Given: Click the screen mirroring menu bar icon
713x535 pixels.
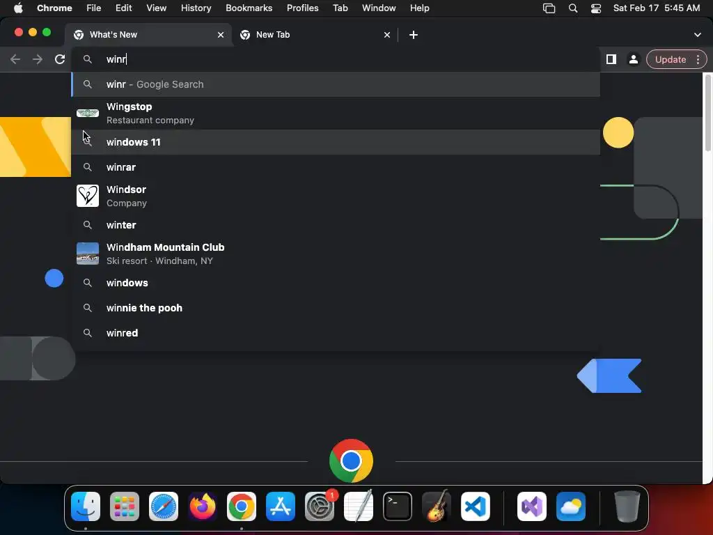Looking at the screenshot, I should tap(549, 8).
